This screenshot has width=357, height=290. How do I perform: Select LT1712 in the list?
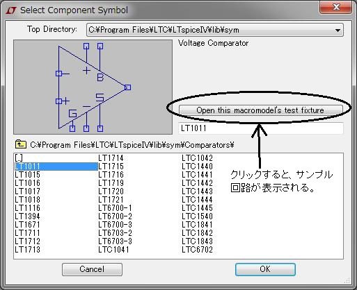(x=27, y=241)
